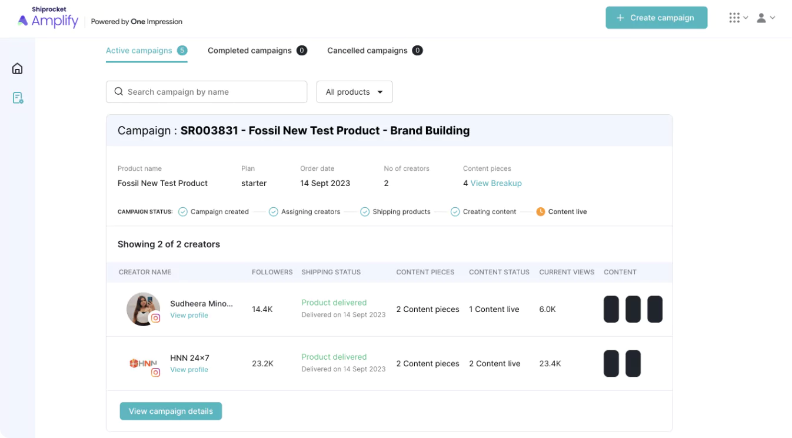Open the Home icon in sidebar
This screenshot has width=792, height=438.
coord(18,68)
